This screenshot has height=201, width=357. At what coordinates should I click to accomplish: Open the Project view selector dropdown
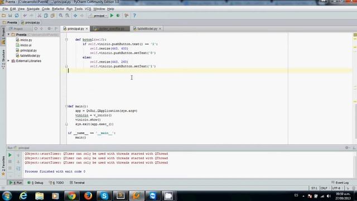pos(18,28)
